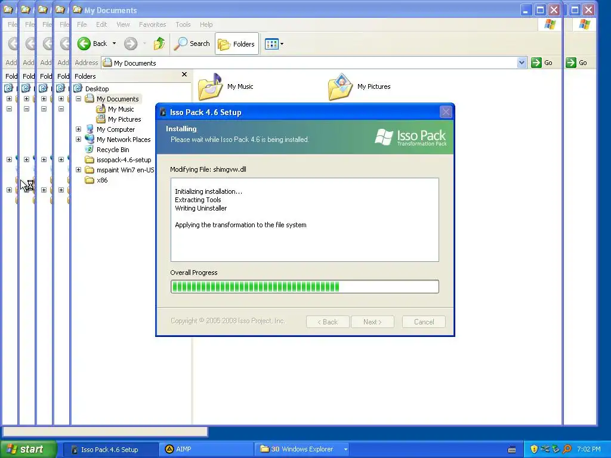Open the My Music folder icon in content pane

[x=211, y=86]
